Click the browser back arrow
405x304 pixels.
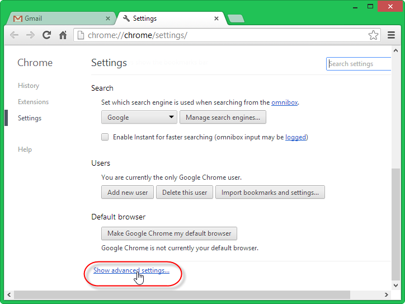tap(15, 35)
